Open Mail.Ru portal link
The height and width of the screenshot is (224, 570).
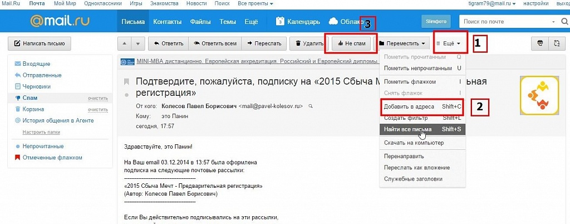(10, 4)
